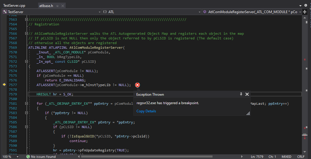Click the MIXED tabs indicator
The width and height of the screenshot is (311, 159).
click(x=286, y=157)
